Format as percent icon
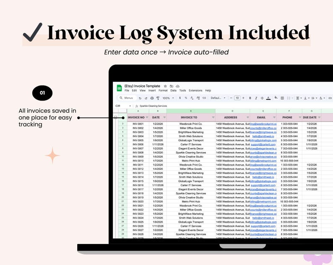This screenshot has width=333, height=265. pos(186,98)
